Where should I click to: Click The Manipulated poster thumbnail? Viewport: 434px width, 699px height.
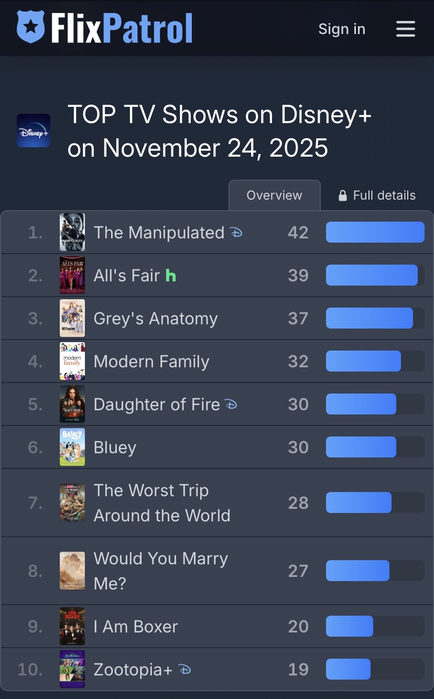tap(72, 232)
